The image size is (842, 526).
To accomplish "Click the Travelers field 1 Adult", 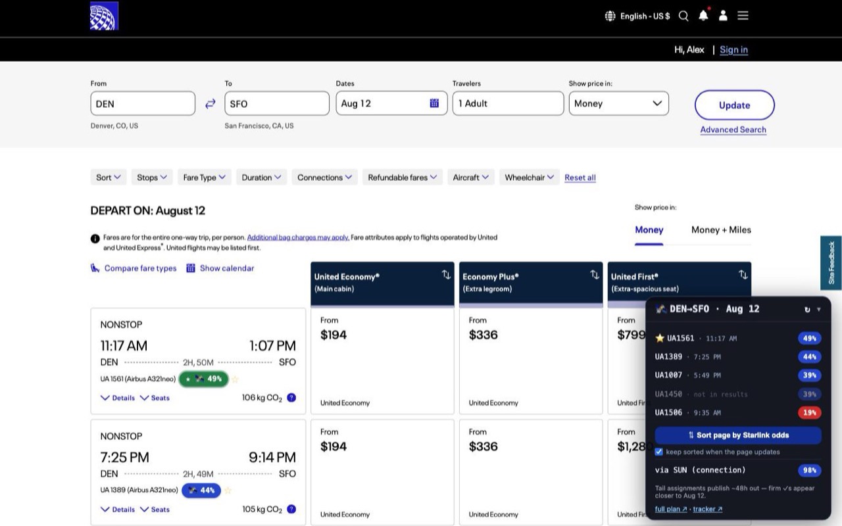I will pos(508,103).
